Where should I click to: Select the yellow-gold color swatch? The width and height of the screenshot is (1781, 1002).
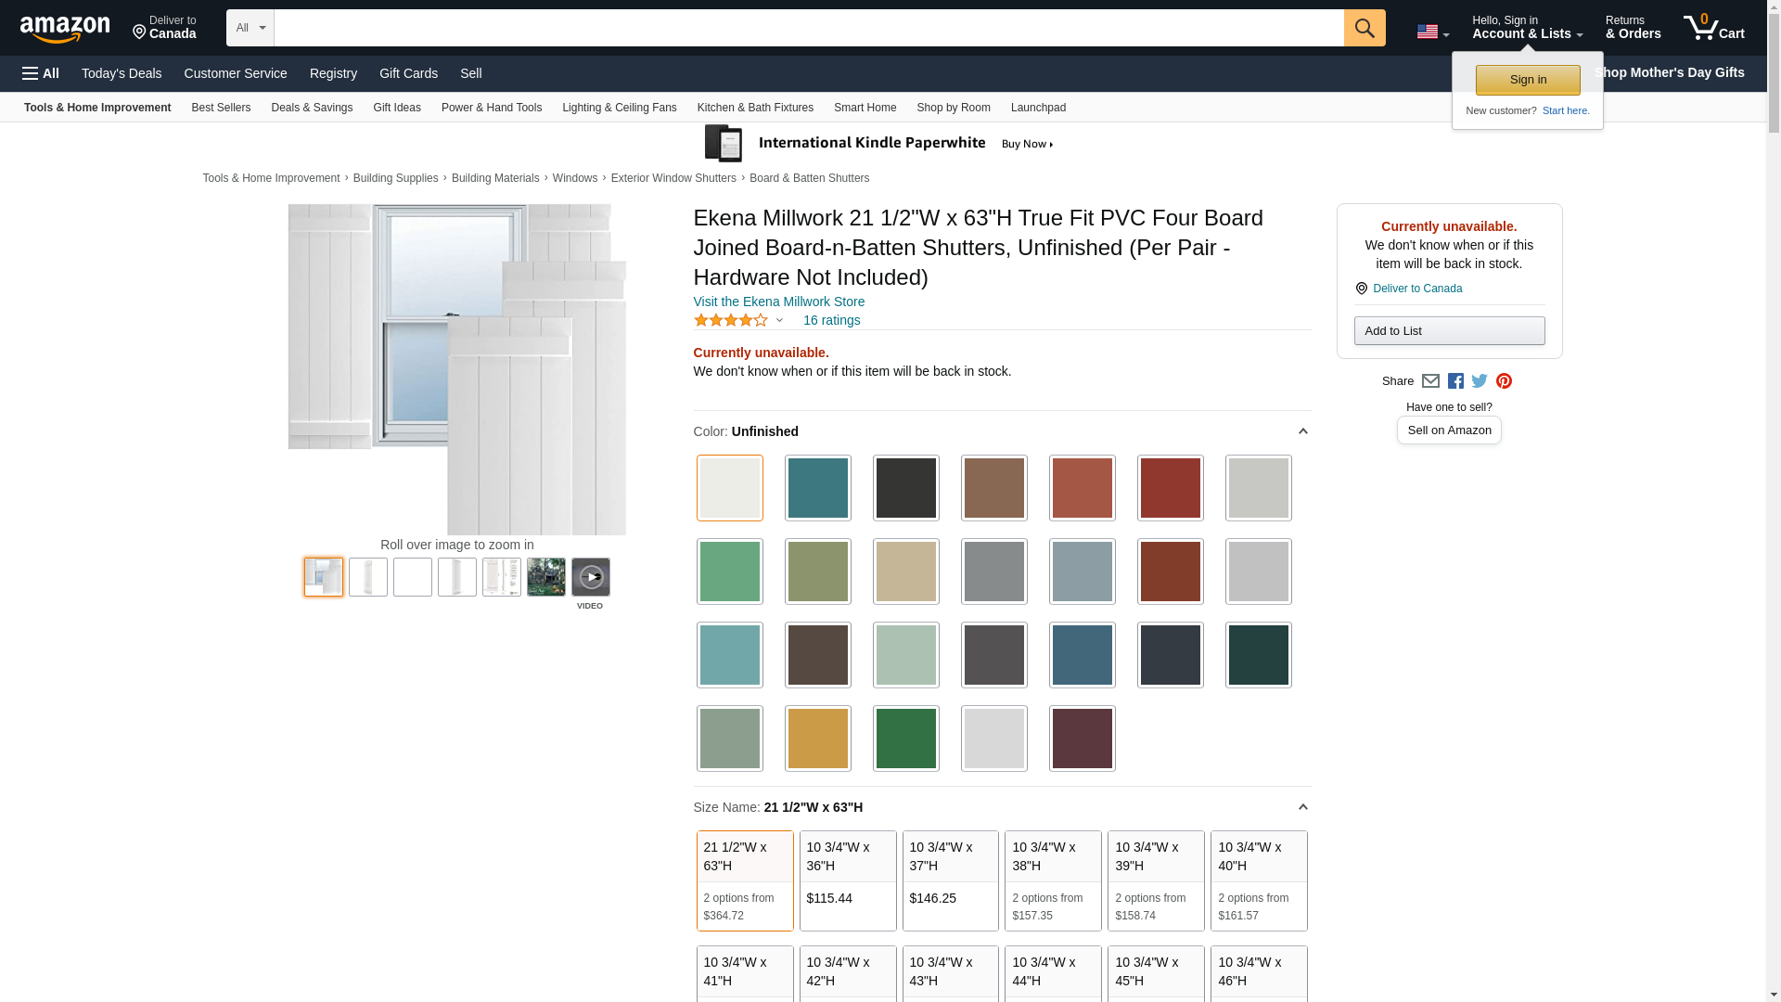pyautogui.click(x=817, y=739)
